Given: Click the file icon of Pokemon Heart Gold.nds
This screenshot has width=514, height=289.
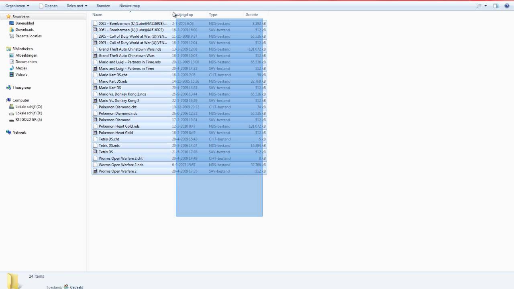Looking at the screenshot, I should 95,126.
